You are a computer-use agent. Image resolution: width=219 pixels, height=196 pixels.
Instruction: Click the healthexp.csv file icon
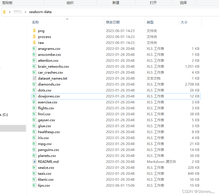(34, 132)
